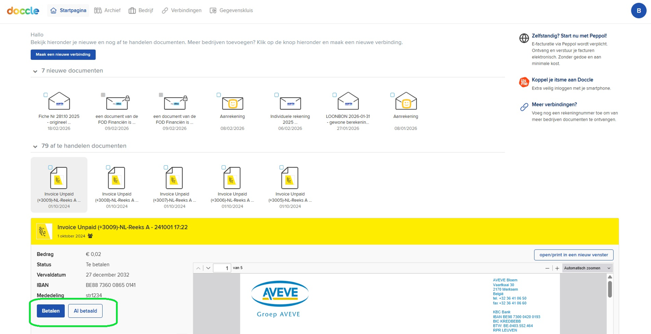Go to next PDF page arrow
The image size is (651, 334).
pos(208,268)
